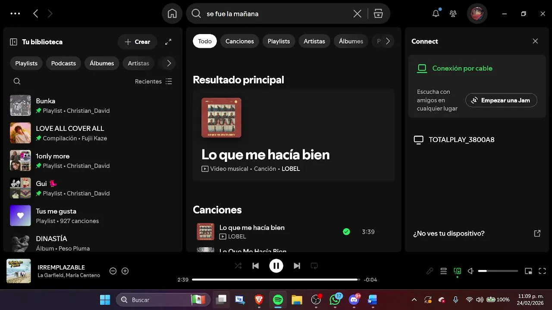Collapse Tu biblioteca sidebar icon
This screenshot has height=310, width=552.
click(x=13, y=42)
